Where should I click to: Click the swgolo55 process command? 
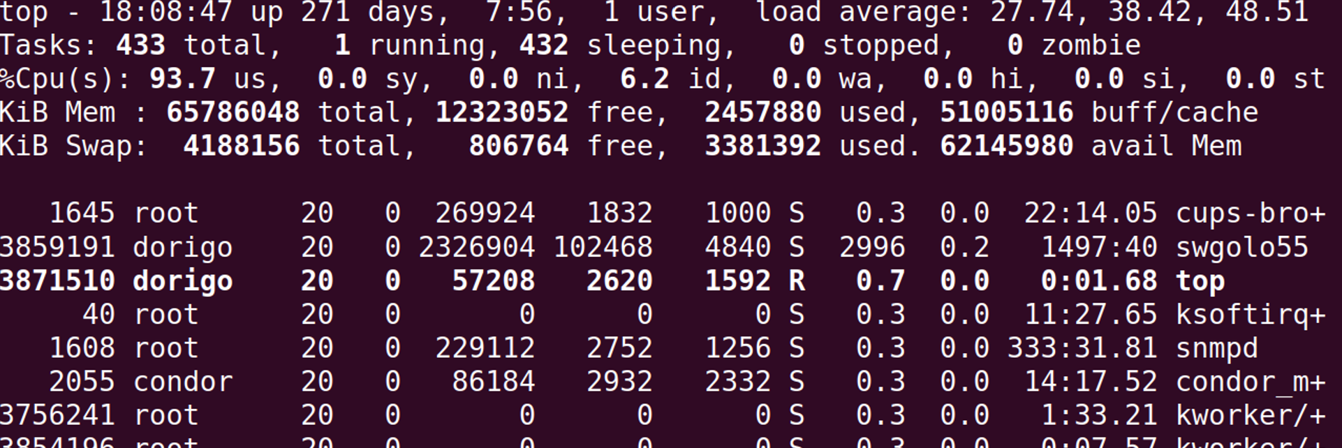point(1241,247)
